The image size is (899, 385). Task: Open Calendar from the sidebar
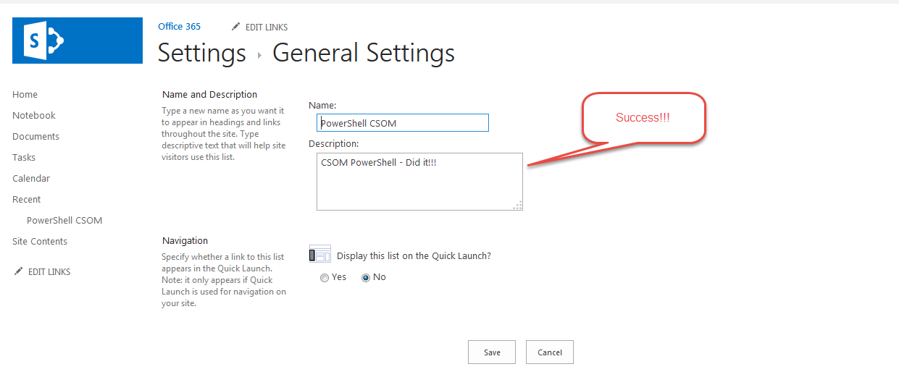(x=31, y=179)
